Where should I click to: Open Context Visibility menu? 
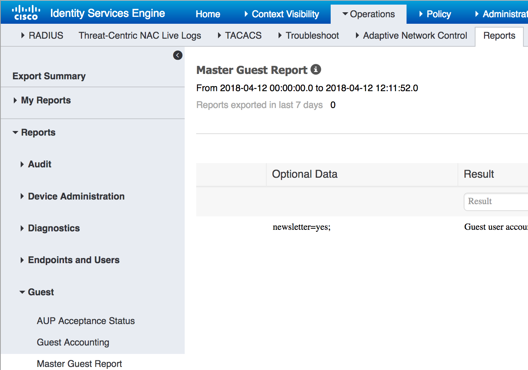tap(282, 14)
